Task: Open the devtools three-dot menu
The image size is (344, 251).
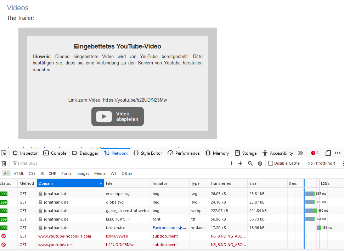Action: click(x=338, y=153)
